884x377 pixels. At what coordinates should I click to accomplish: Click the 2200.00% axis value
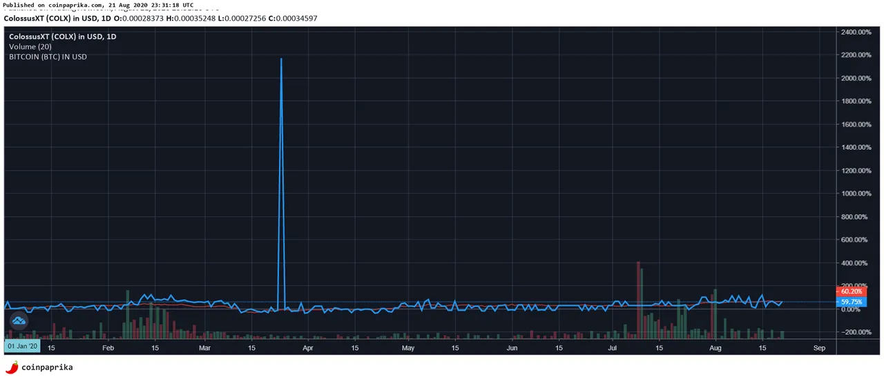856,55
